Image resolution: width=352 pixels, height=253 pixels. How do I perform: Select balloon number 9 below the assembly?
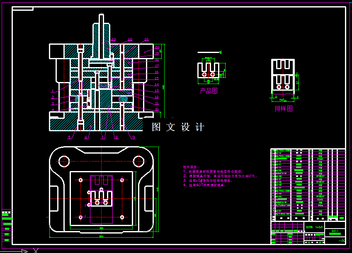134,137
